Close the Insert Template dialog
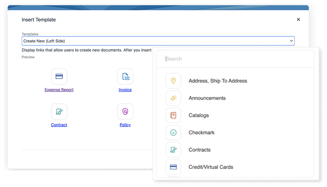Image resolution: width=327 pixels, height=187 pixels. 298,20
